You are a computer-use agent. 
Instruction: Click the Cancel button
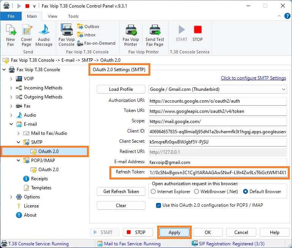coord(241,232)
